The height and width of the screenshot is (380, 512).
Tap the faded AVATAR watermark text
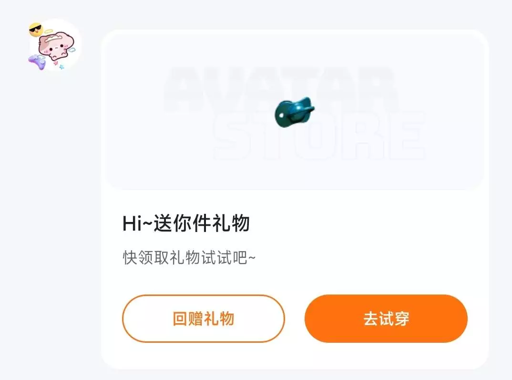pyautogui.click(x=280, y=88)
